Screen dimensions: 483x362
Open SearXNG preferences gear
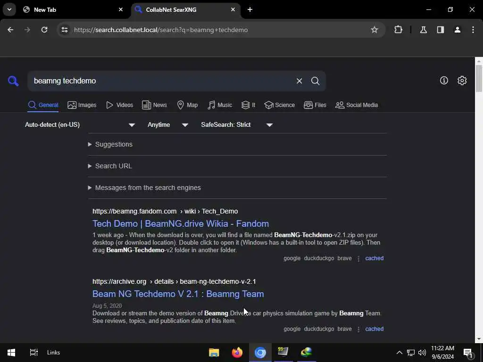pyautogui.click(x=462, y=80)
